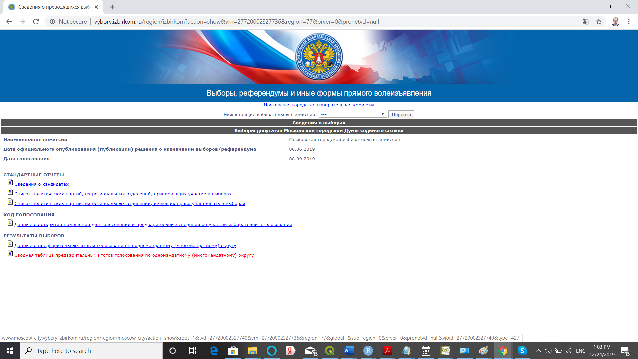The width and height of the screenshot is (638, 359).
Task: Click the Google Translate icon in the address bar
Action: click(x=585, y=22)
